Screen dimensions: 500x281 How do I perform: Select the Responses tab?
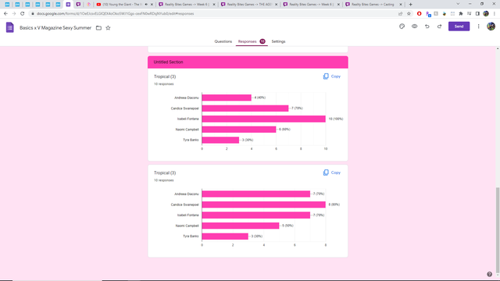click(252, 41)
